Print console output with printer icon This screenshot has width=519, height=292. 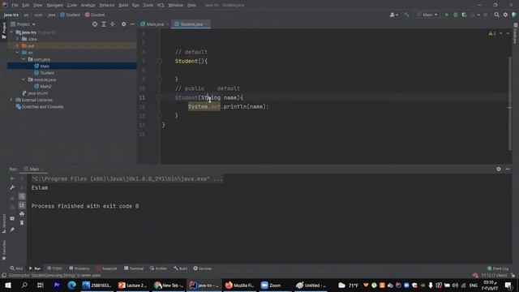click(22, 214)
